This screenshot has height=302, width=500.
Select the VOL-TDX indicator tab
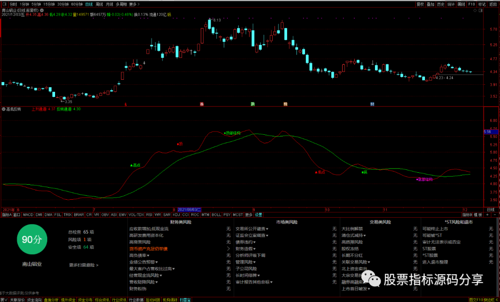[x=136, y=215]
